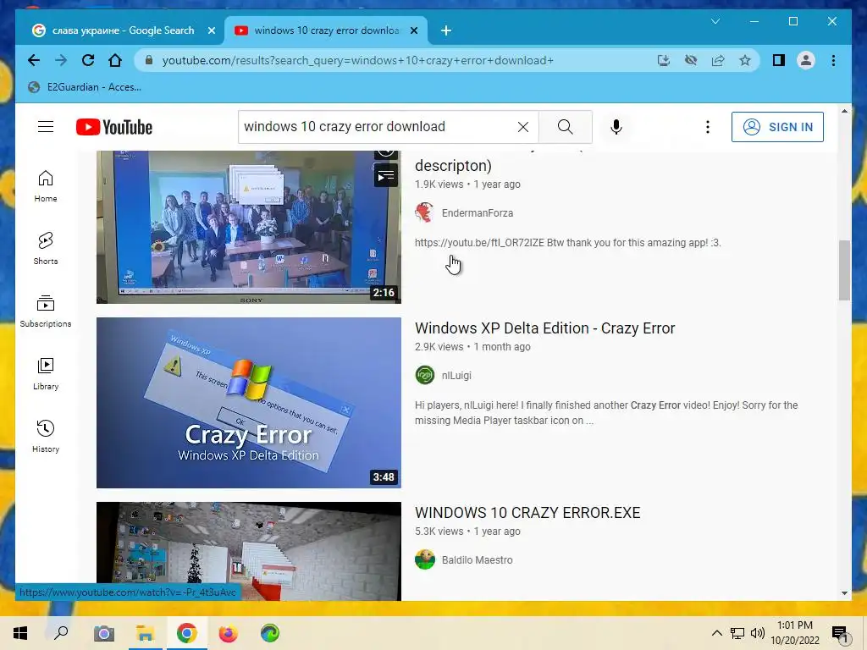Open the YouTube hamburger guide menu
Screen dimensions: 867x650
click(x=46, y=127)
